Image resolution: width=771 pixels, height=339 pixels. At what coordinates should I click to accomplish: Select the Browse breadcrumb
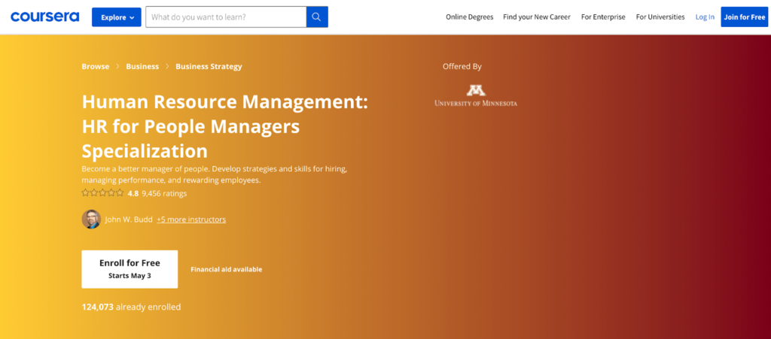pos(96,66)
